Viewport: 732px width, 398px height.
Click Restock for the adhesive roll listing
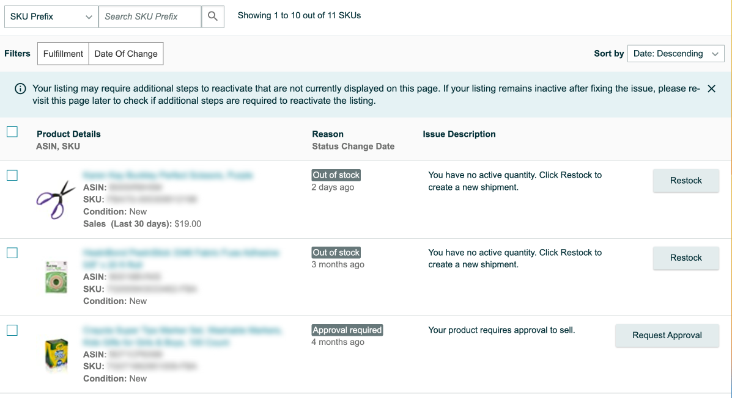[686, 258]
